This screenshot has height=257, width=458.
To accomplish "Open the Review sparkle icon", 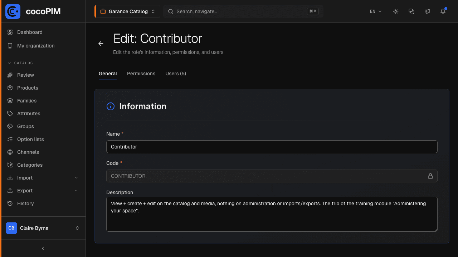I will click(x=10, y=75).
